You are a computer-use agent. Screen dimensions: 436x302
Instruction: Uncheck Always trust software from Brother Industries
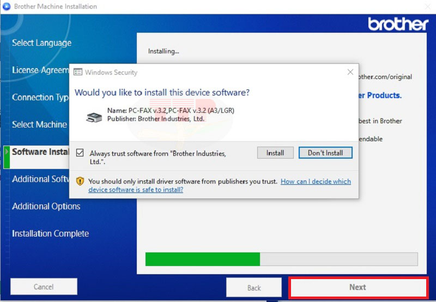pyautogui.click(x=80, y=153)
